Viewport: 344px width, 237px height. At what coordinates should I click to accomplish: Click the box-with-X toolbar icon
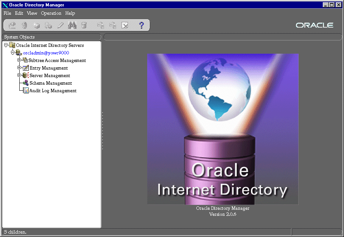[x=125, y=25]
